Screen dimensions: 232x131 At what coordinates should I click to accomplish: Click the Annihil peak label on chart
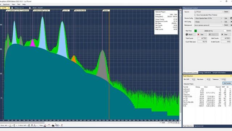click(x=106, y=11)
